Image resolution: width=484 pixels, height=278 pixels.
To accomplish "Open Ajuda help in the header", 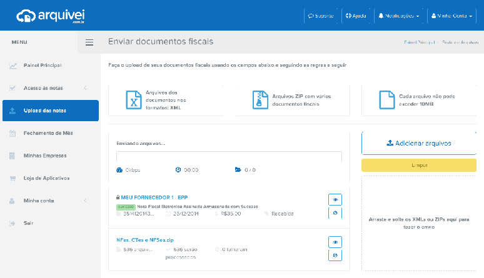I will point(356,16).
